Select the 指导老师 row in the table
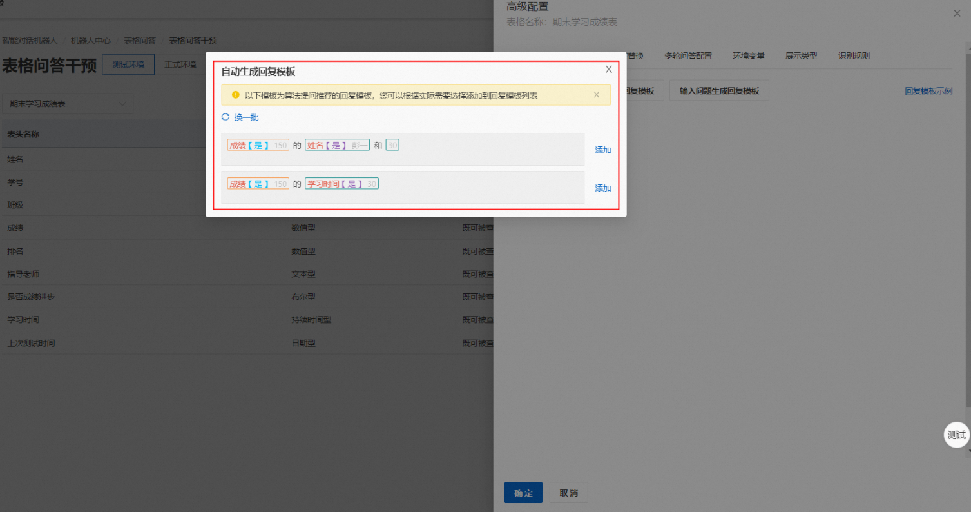This screenshot has width=971, height=512. pyautogui.click(x=247, y=274)
